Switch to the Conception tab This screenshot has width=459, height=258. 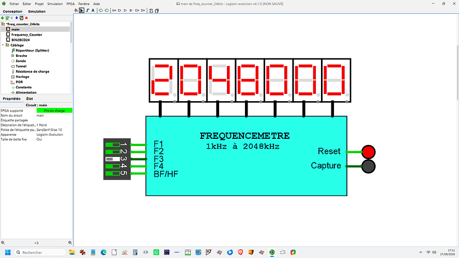(x=12, y=11)
